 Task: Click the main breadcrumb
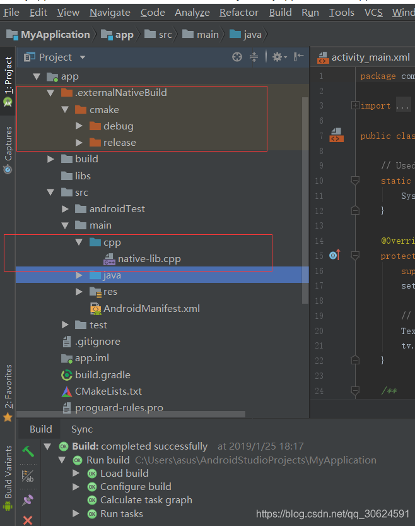[201, 35]
